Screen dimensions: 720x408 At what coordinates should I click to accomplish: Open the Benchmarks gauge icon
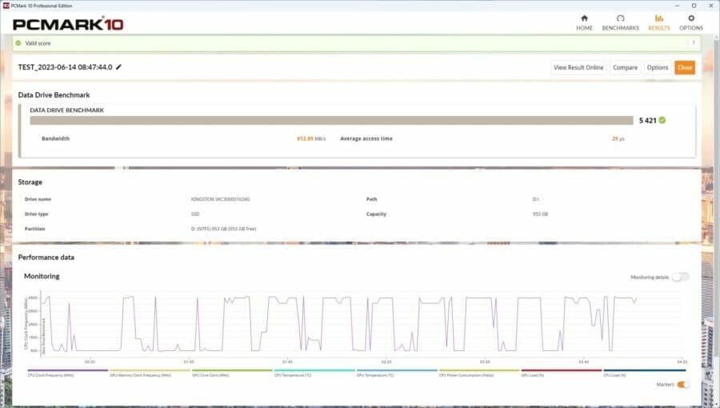coord(620,18)
